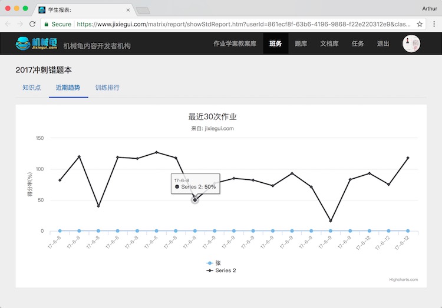Reload the page with the refresh icon

[32, 24]
